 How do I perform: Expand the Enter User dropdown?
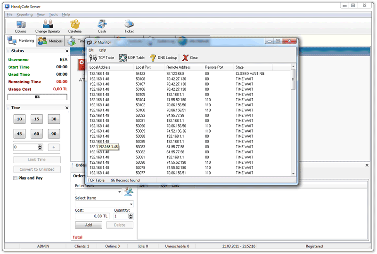[x=120, y=192]
